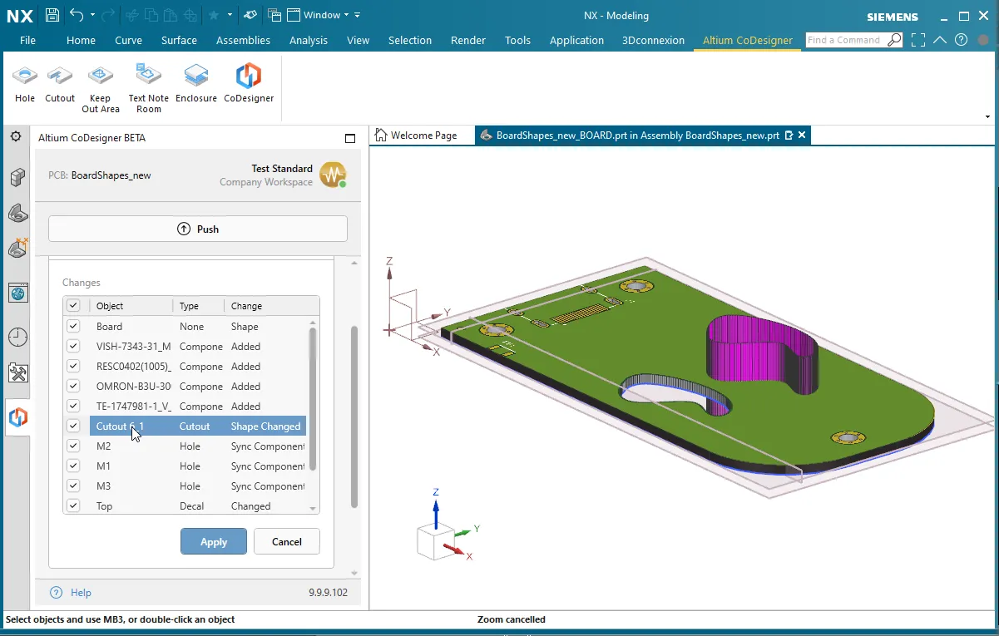
Task: Open CoDesigner from the ribbon
Action: [x=249, y=76]
